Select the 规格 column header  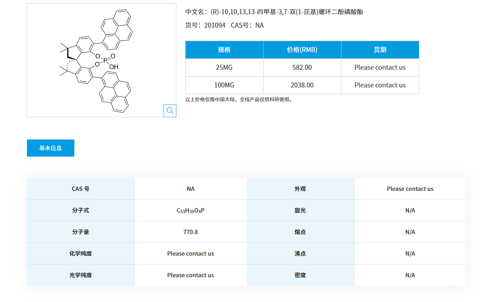pos(224,50)
